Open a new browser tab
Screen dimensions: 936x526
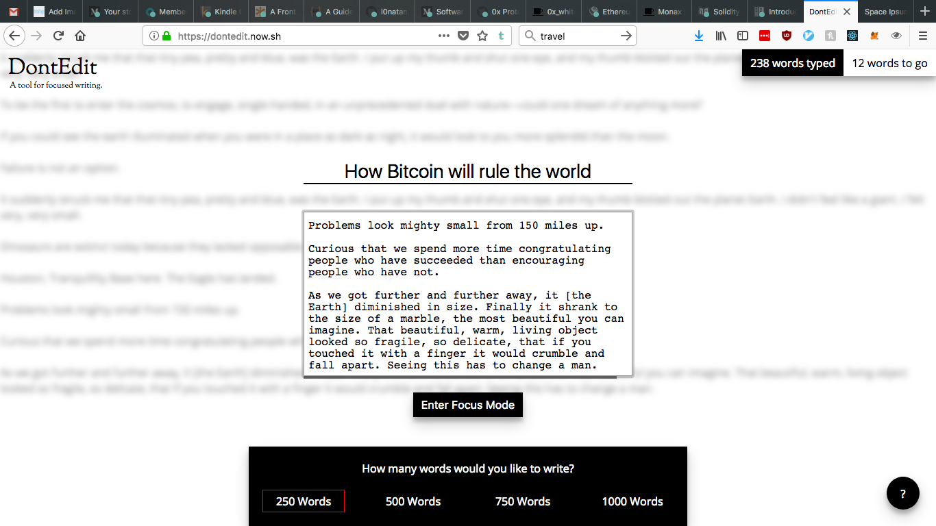926,12
